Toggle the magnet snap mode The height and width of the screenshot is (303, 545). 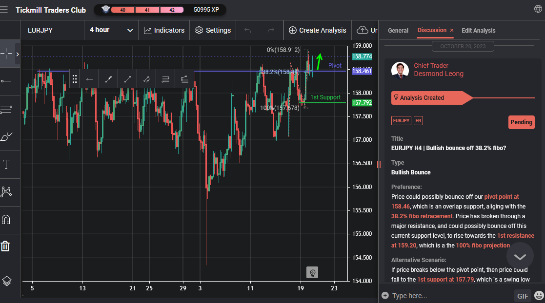click(x=6, y=219)
